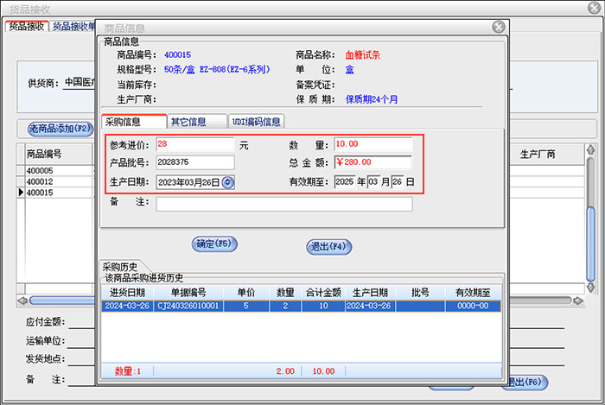Click the 备注 remarks field in dialog
The height and width of the screenshot is (405, 605).
point(283,205)
